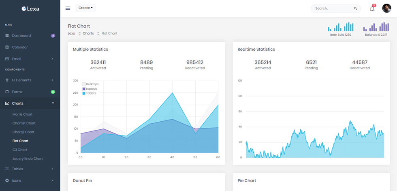Expand the UI Elements chevron
Viewport: 397px width, 191px height.
(52, 80)
